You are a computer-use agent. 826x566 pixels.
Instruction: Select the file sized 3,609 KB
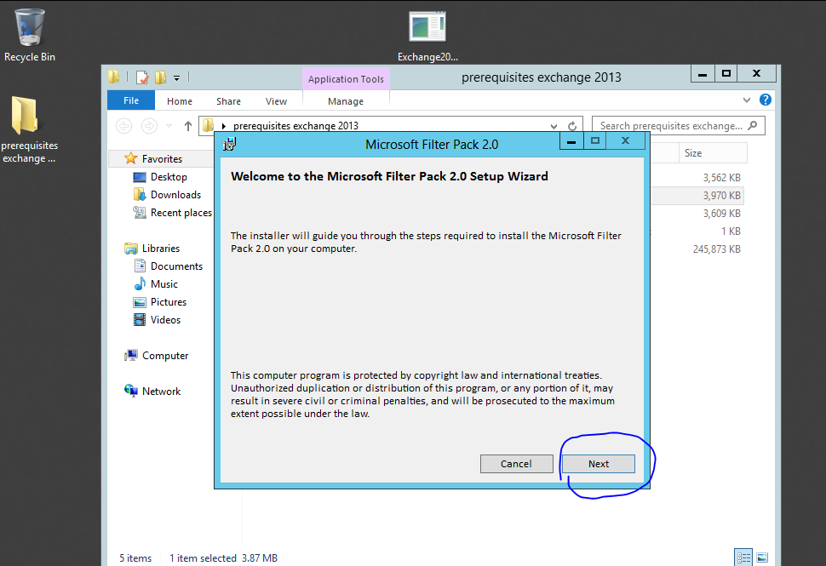click(721, 214)
